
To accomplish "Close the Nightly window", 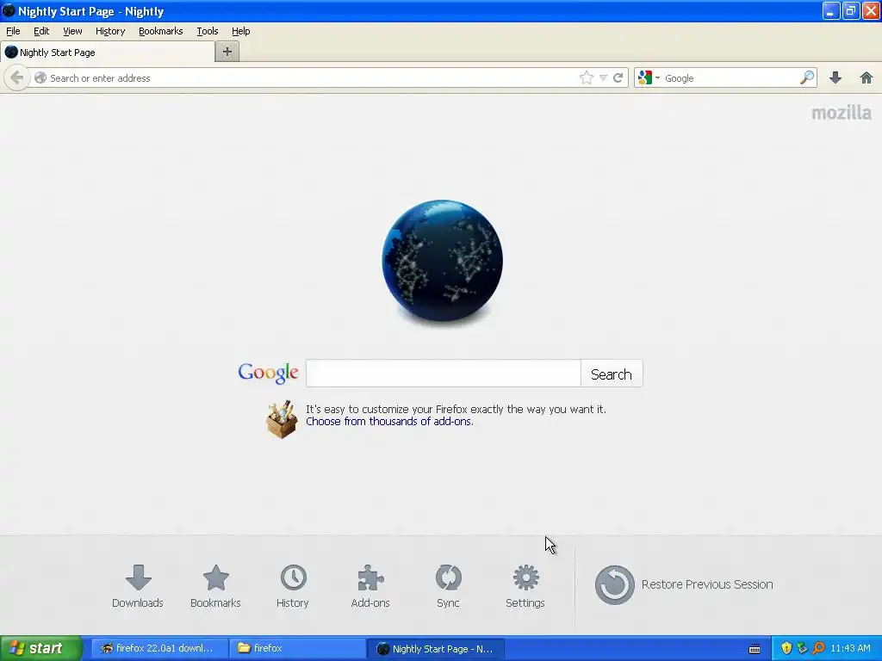I will [871, 10].
